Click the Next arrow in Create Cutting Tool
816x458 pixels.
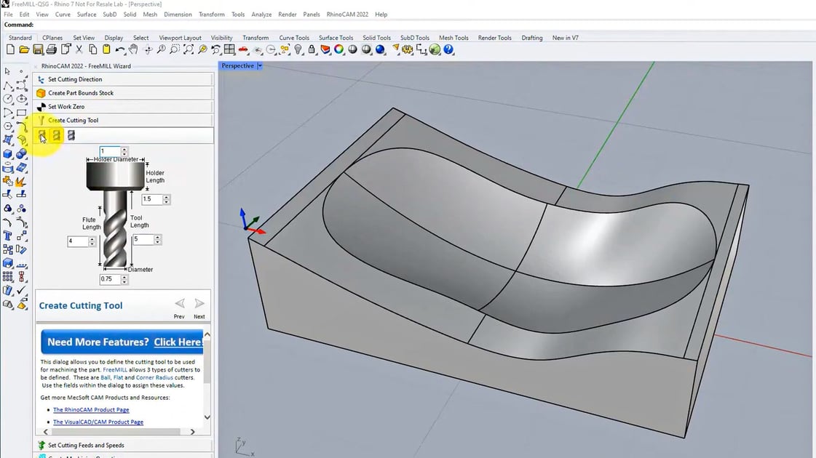point(199,303)
